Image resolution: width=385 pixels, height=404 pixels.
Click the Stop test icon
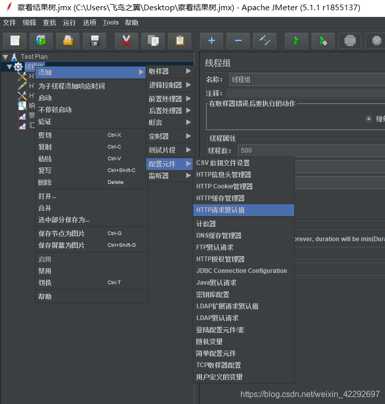(350, 40)
